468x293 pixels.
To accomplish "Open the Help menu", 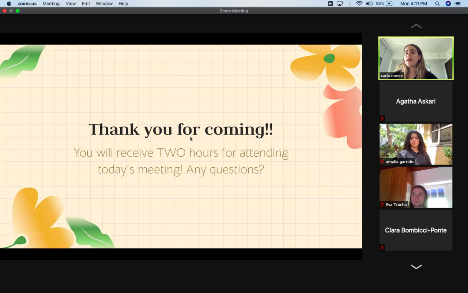I will coord(123,4).
